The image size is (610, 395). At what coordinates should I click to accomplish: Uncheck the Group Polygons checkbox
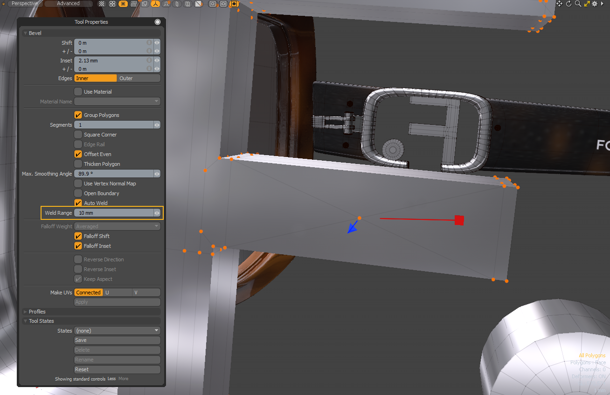pyautogui.click(x=78, y=115)
